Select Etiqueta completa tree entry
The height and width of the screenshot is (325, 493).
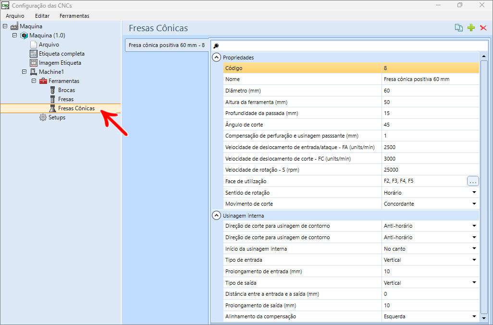tap(62, 54)
